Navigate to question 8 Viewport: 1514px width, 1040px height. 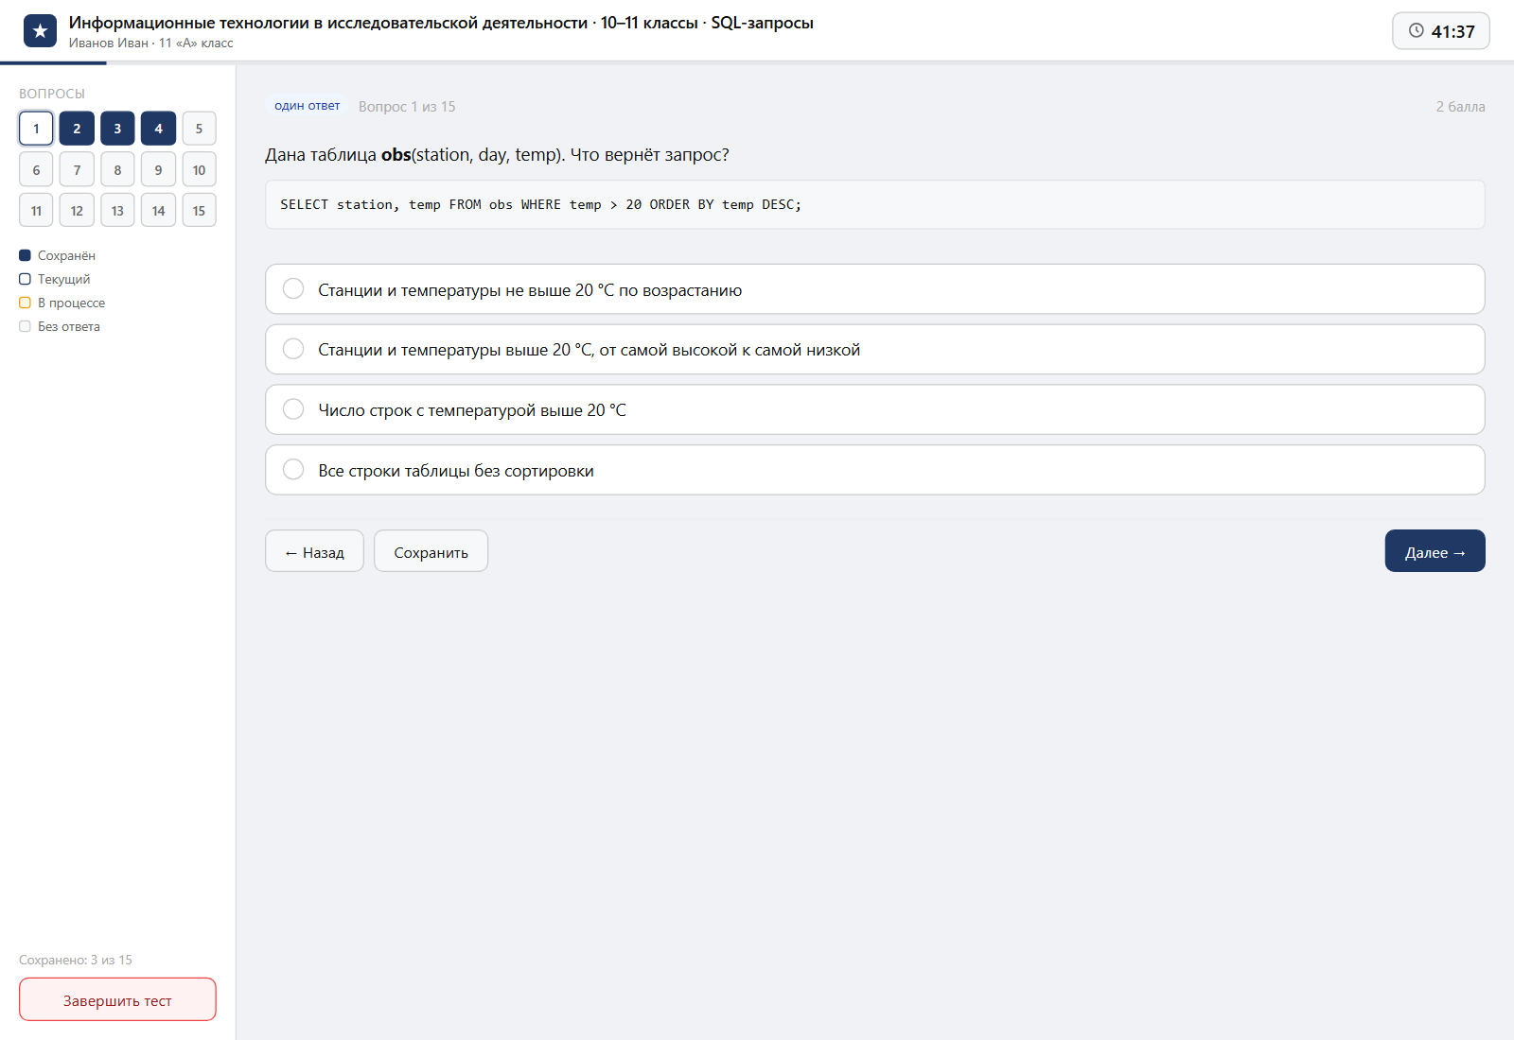(x=117, y=169)
